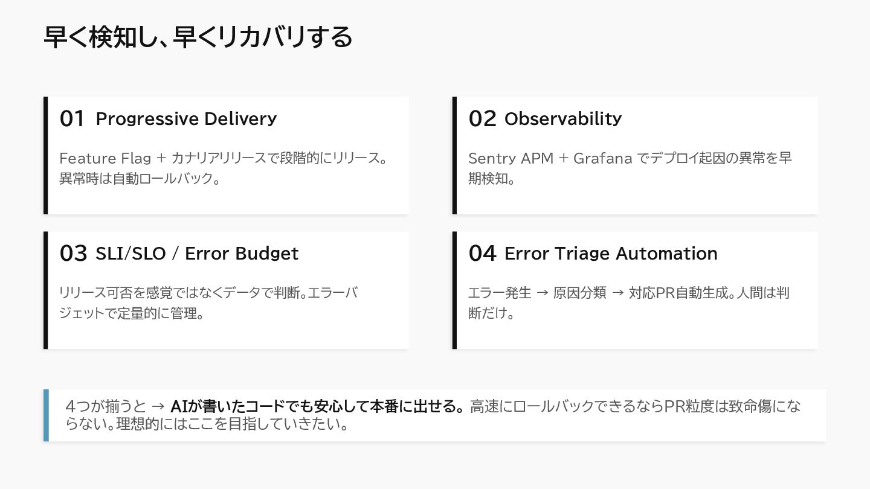Click the 02 card number

coord(482,119)
